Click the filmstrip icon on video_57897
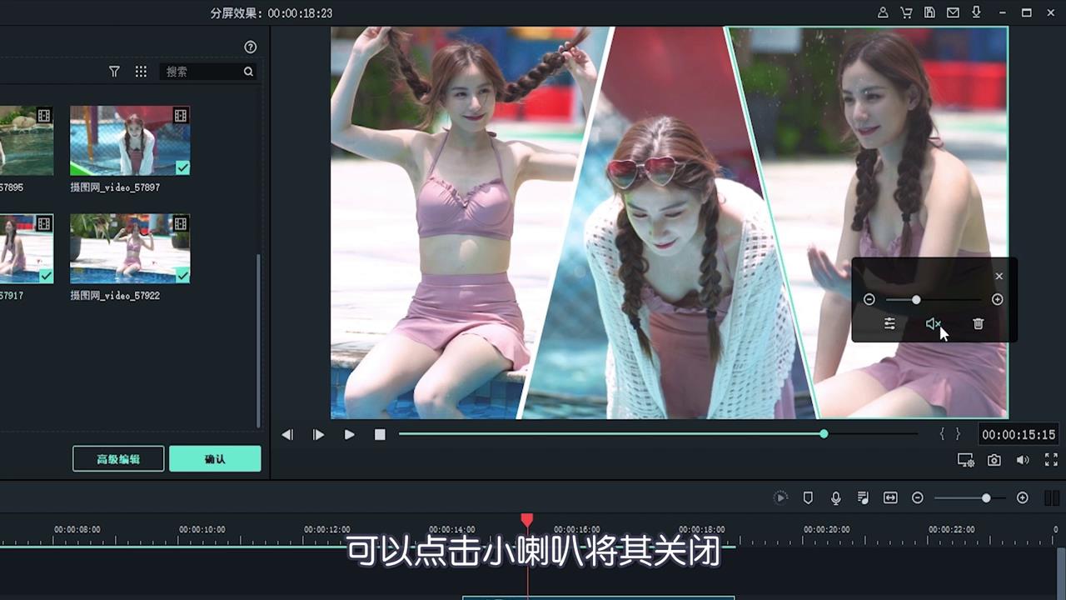The width and height of the screenshot is (1066, 600). click(181, 115)
